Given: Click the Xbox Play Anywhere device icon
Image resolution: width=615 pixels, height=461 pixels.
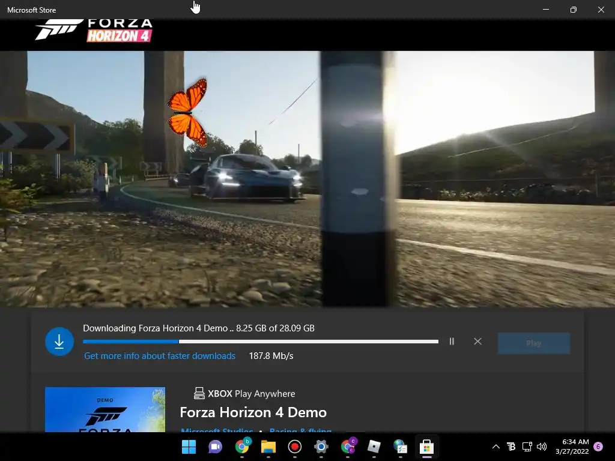Looking at the screenshot, I should [199, 393].
